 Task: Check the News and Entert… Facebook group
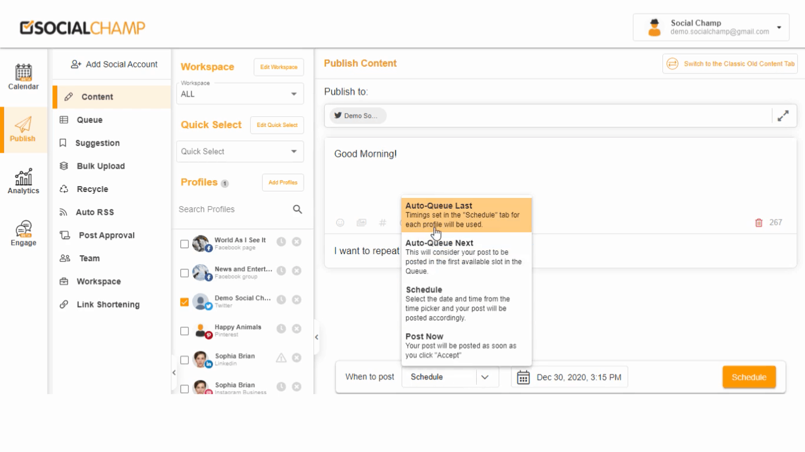pos(184,273)
